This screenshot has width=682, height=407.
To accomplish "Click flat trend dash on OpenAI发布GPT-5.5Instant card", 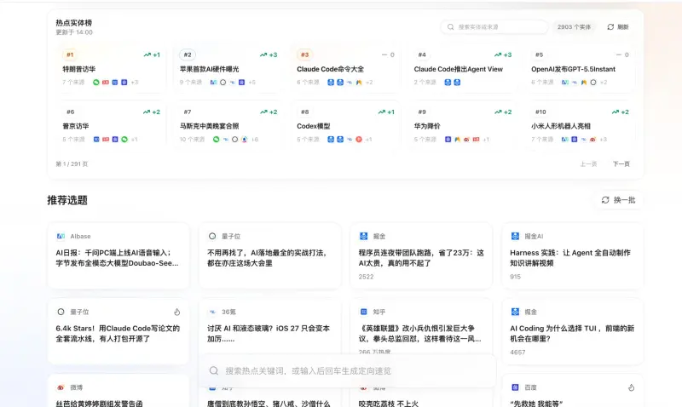I will pyautogui.click(x=619, y=54).
